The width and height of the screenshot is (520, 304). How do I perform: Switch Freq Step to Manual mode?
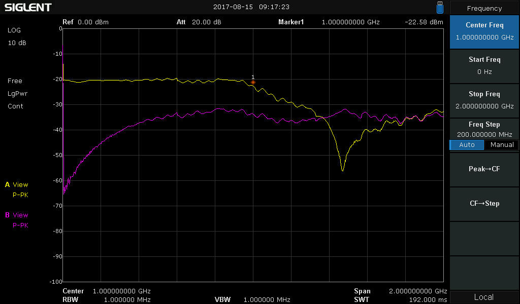click(x=502, y=145)
